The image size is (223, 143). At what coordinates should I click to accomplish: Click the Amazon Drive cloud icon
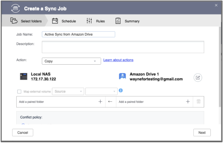[x=122, y=76]
